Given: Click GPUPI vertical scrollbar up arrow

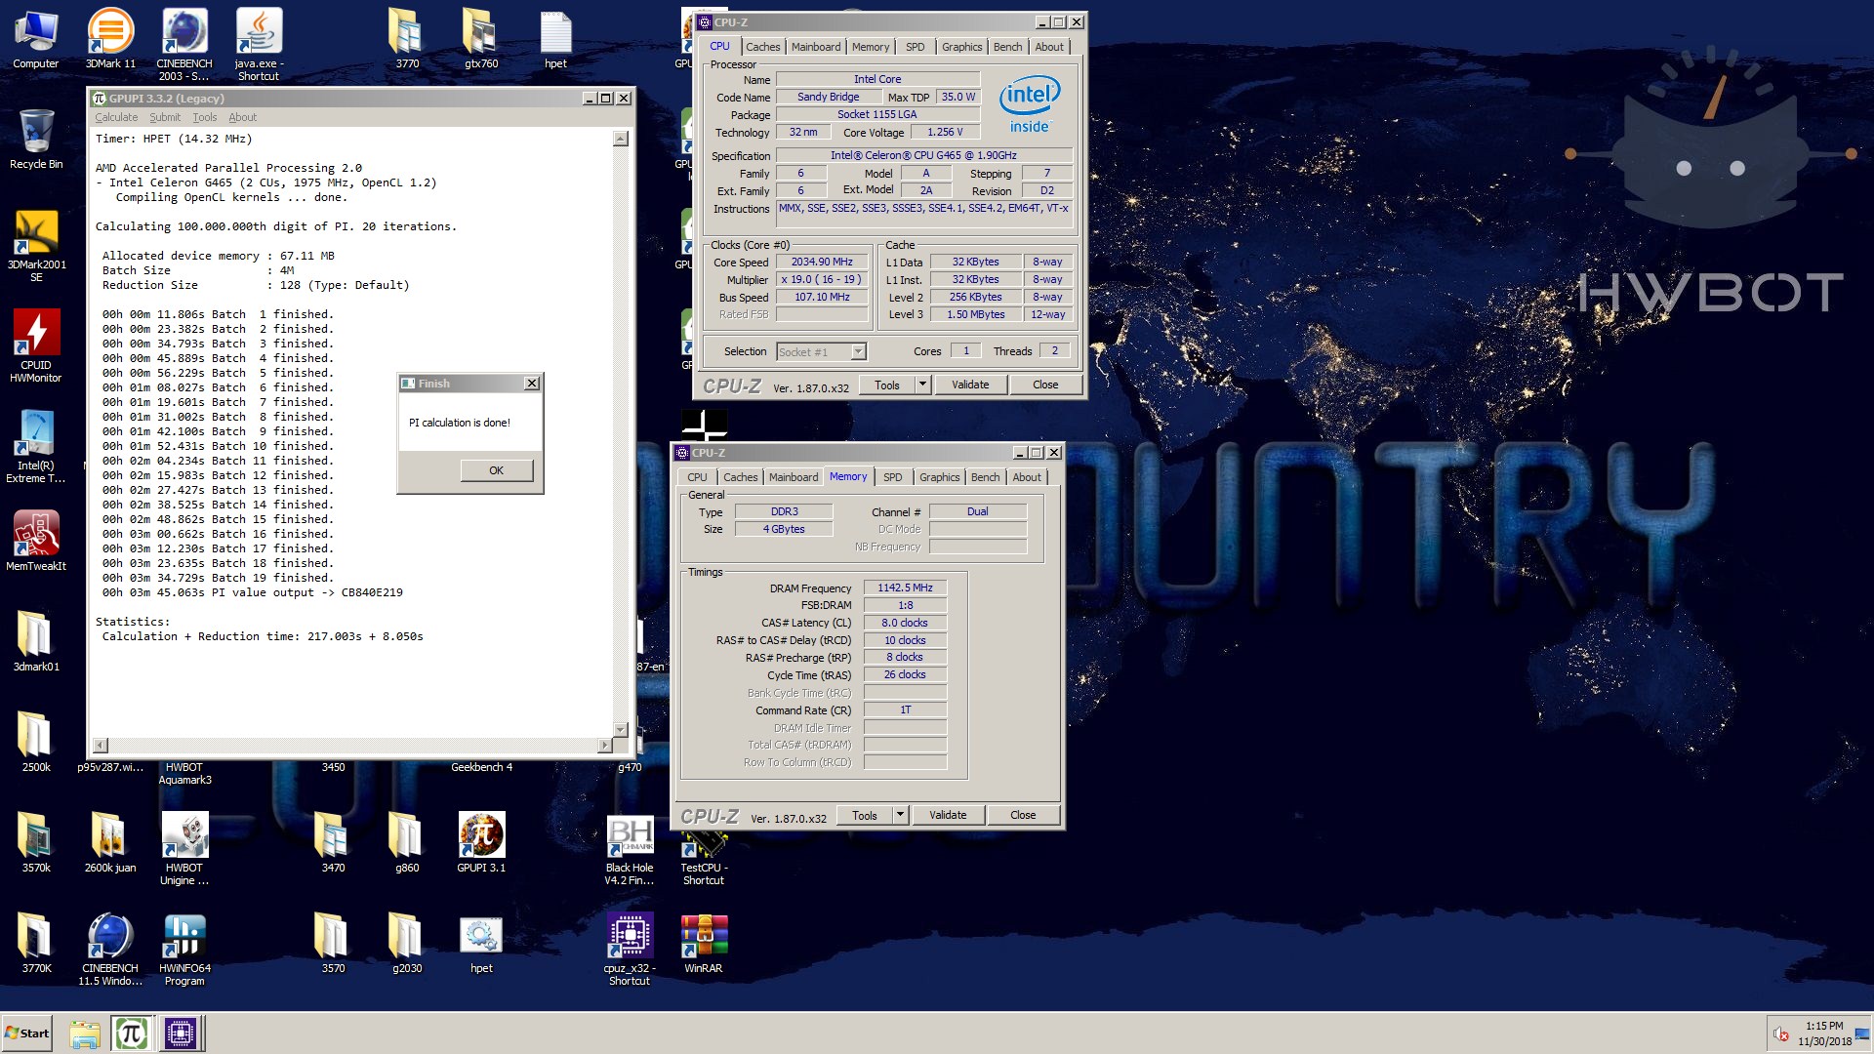Looking at the screenshot, I should click(621, 139).
